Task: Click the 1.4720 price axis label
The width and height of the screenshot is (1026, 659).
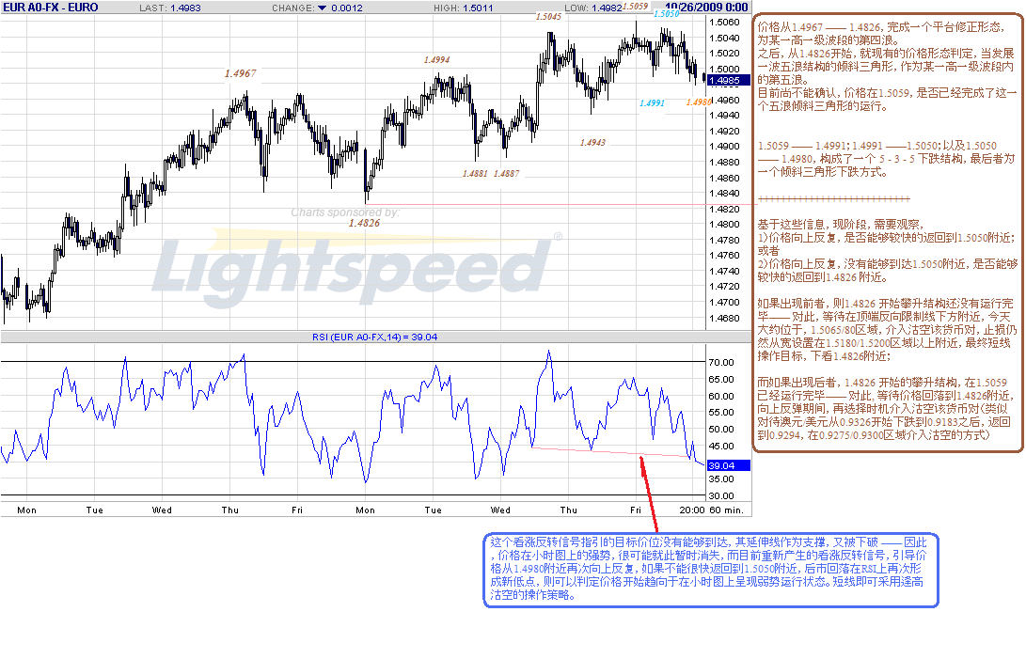Action: (724, 287)
